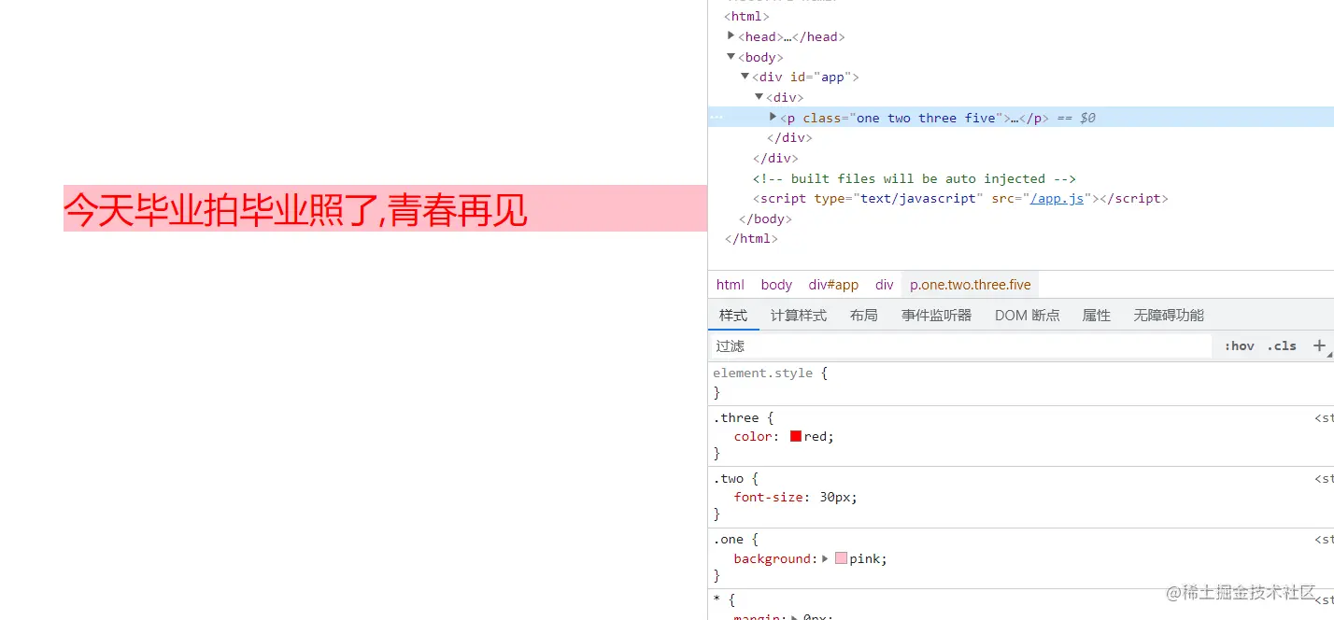Open the 样式 tab
Image resolution: width=1334 pixels, height=620 pixels.
(733, 316)
